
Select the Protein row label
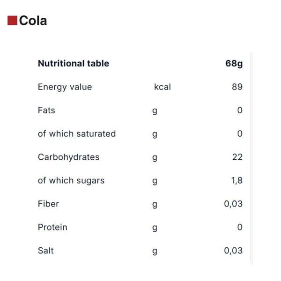[x=52, y=228]
